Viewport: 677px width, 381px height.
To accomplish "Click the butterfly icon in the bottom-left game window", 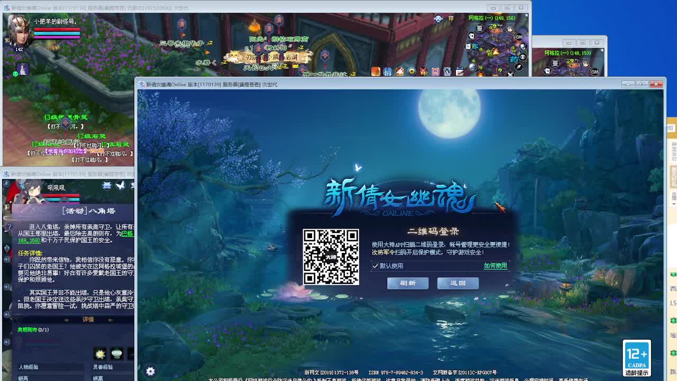I will 120,185.
